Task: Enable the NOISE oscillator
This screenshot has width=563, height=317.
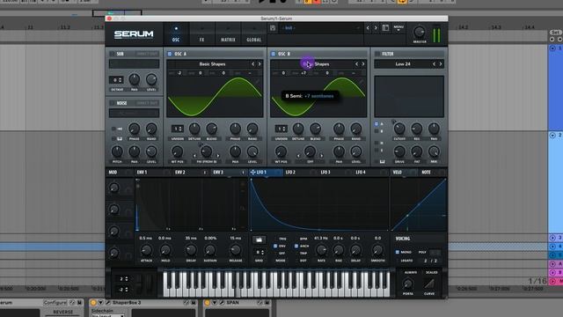Action: [x=113, y=103]
